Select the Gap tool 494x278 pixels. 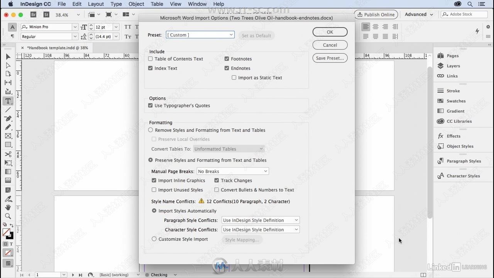point(8,82)
